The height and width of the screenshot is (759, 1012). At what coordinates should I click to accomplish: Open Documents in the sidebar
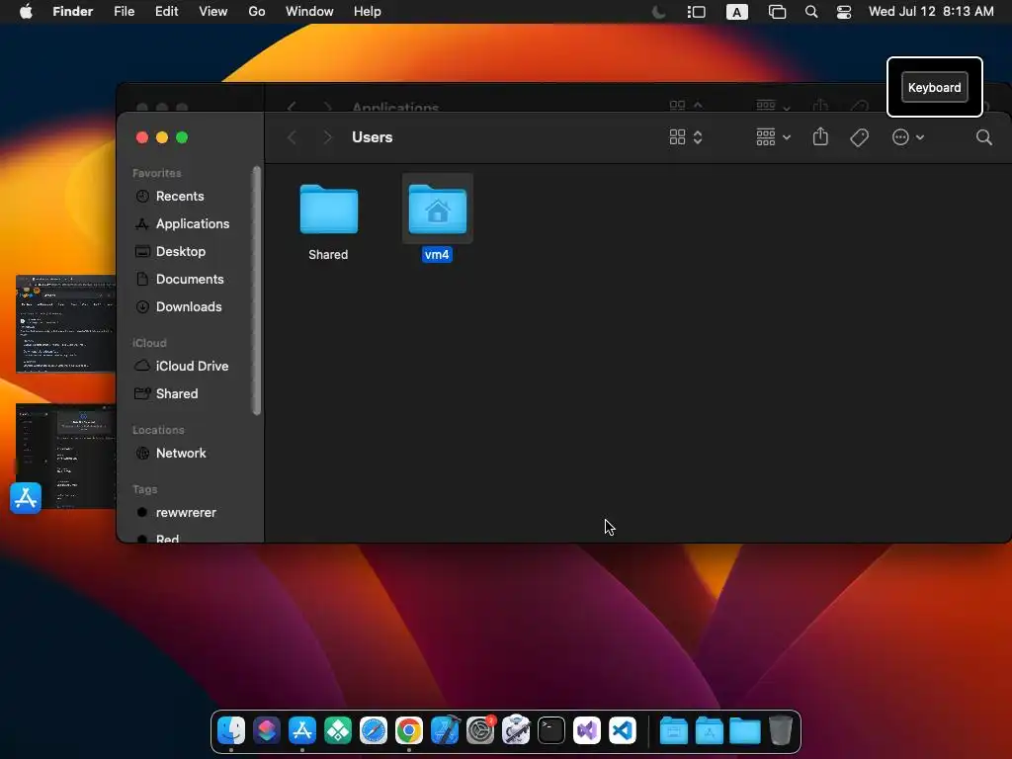tap(189, 280)
